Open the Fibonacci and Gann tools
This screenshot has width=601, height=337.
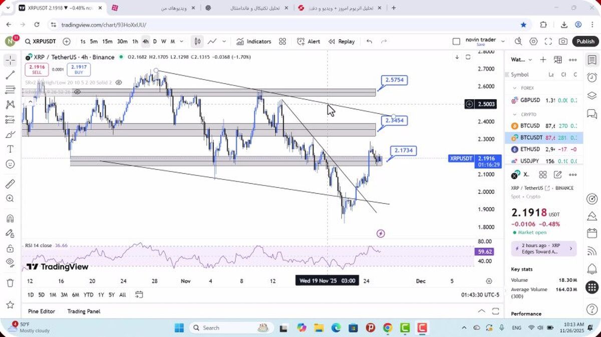pyautogui.click(x=10, y=90)
